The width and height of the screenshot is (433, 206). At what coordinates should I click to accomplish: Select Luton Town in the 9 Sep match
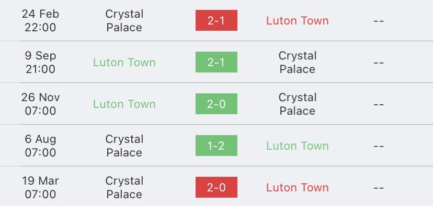[124, 62]
